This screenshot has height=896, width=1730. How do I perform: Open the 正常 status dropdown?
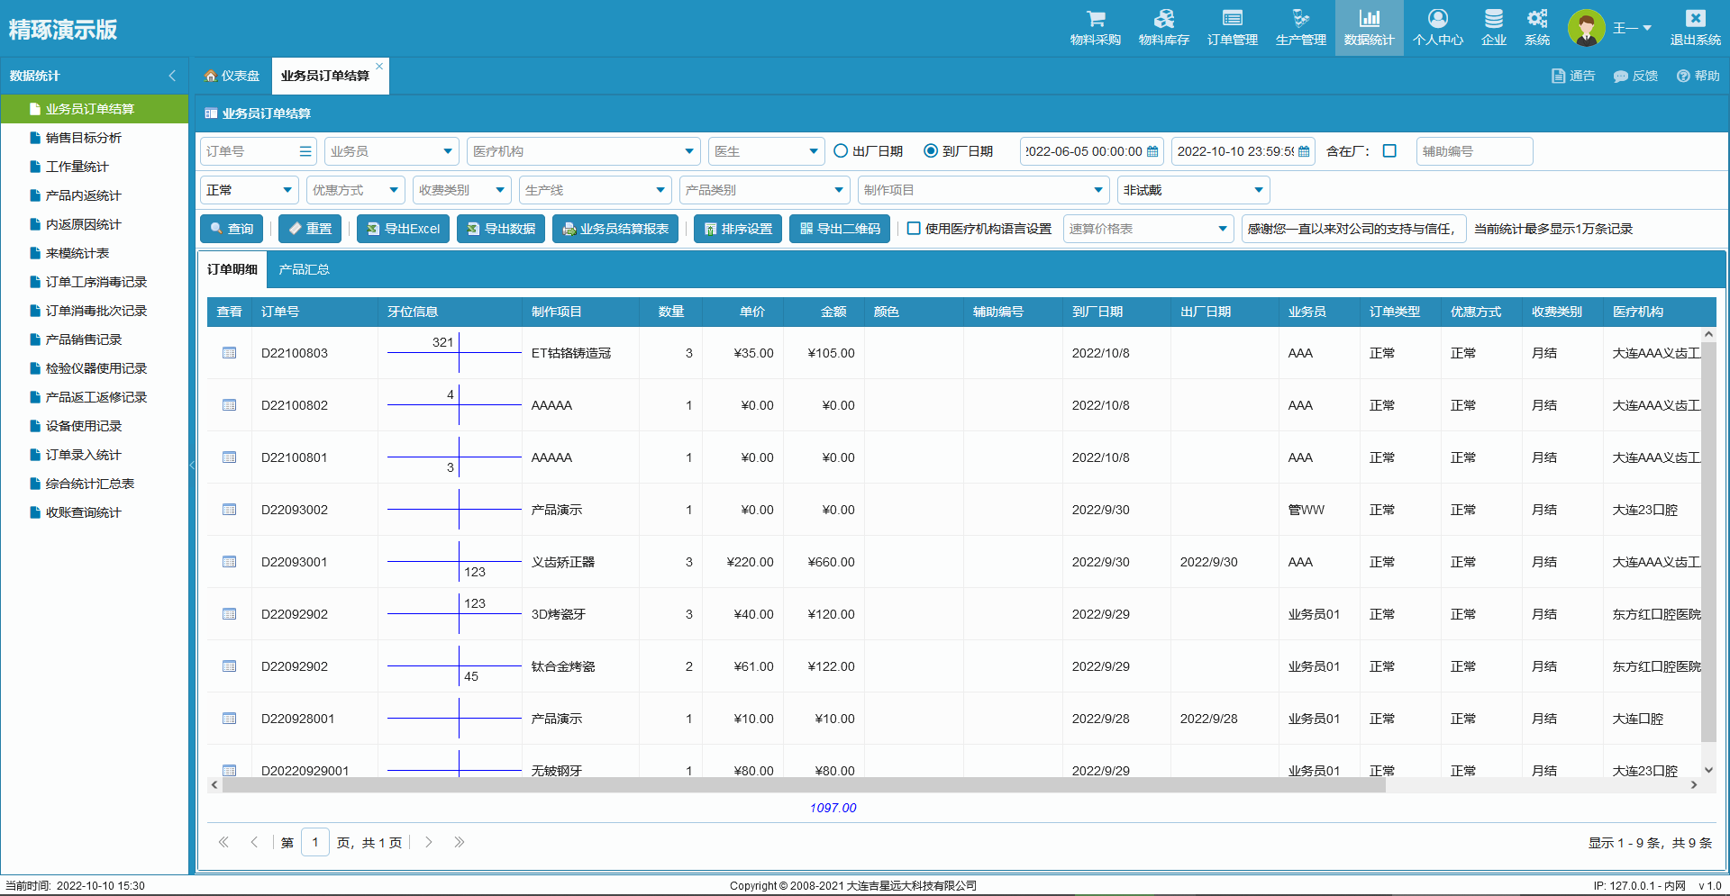(250, 190)
